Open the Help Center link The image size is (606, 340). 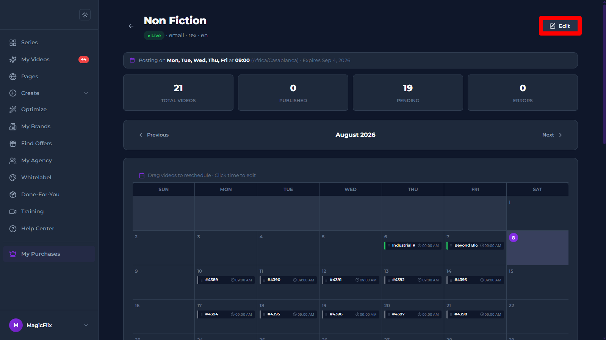(x=49, y=229)
